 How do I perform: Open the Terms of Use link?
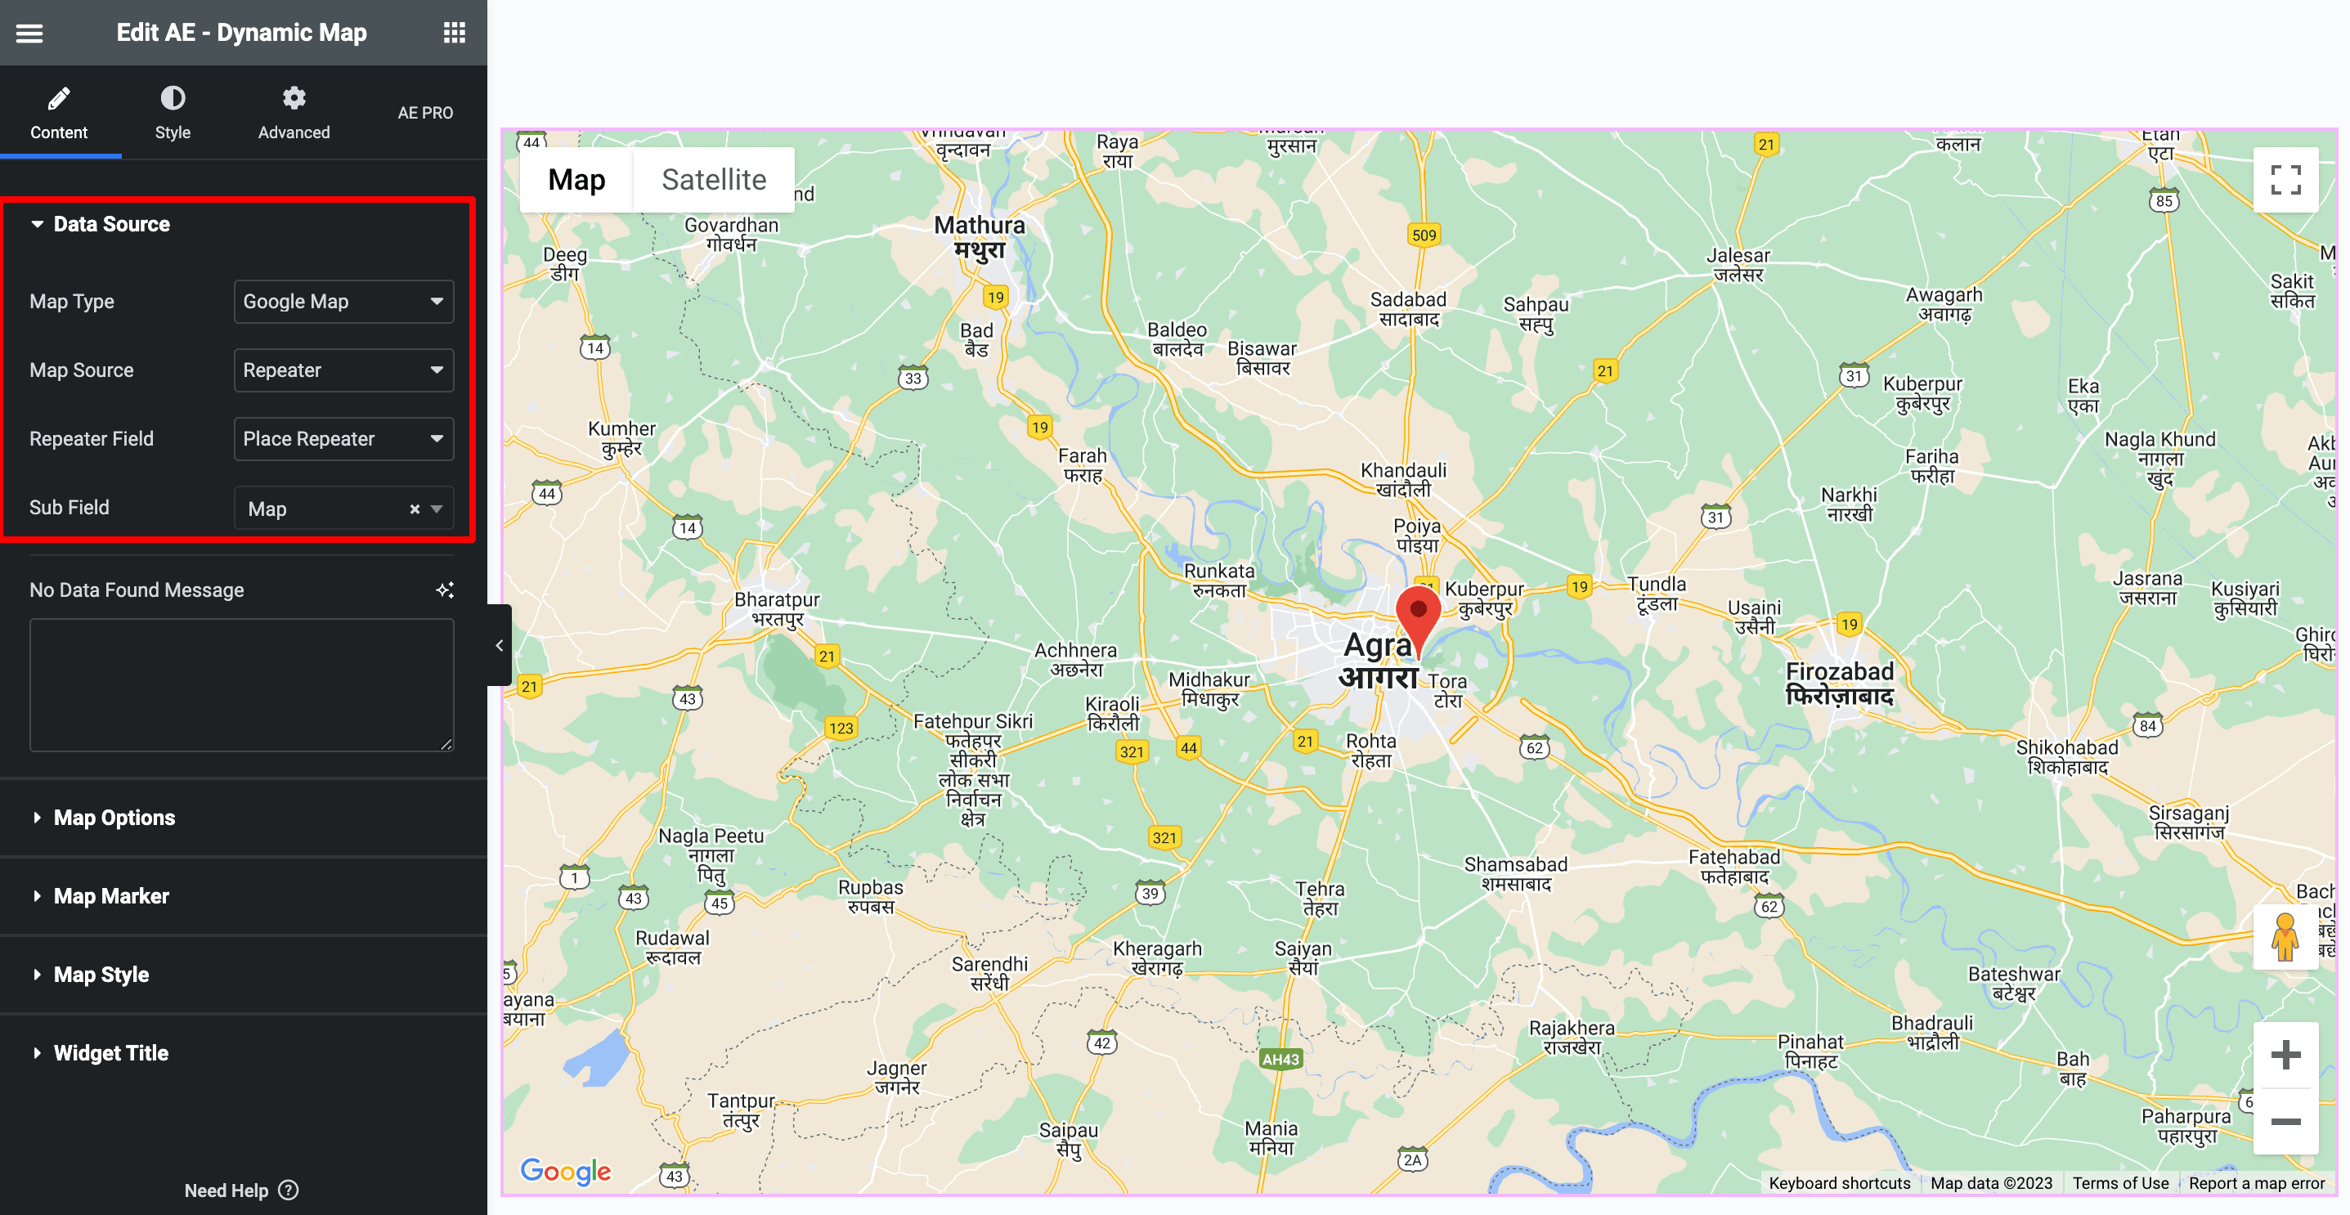tap(2120, 1183)
